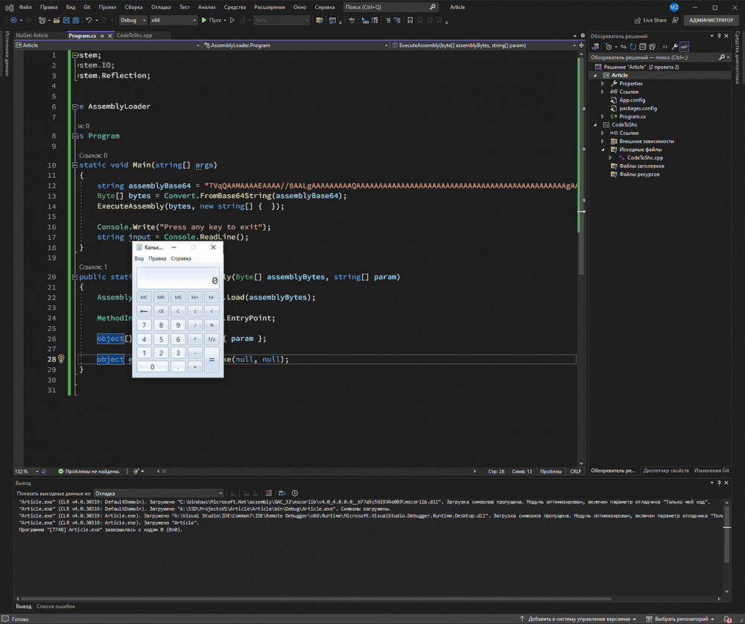Click the Undo arrow in the toolbar
This screenshot has width=745, height=624.
click(89, 20)
